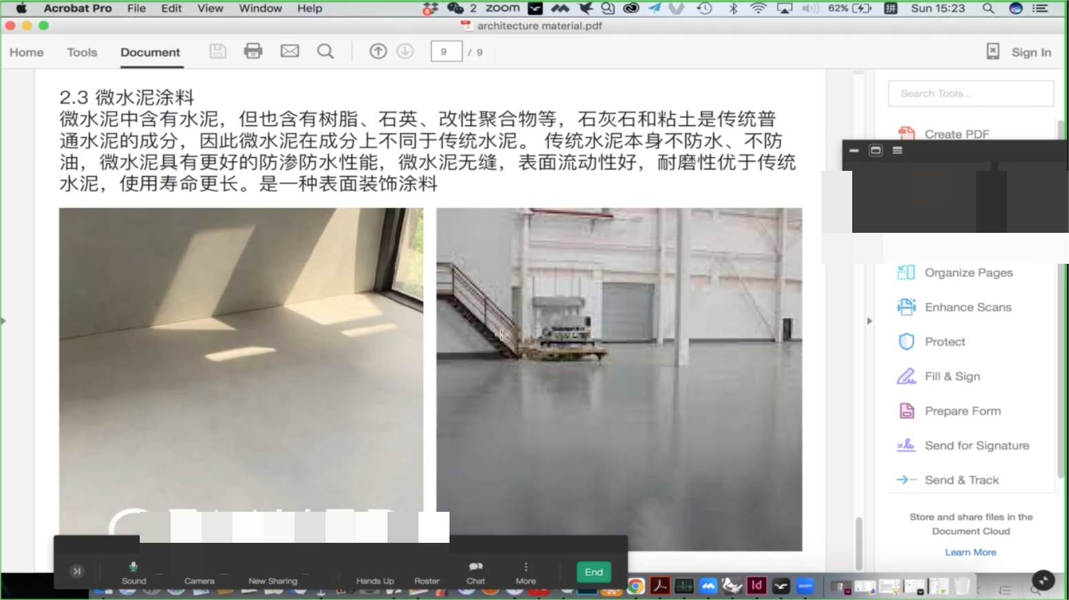Screen dimensions: 1069x600
Task: Open the Protect tool
Action: [x=944, y=342]
